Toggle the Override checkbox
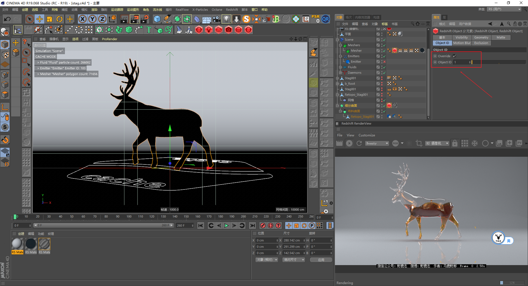This screenshot has height=286, width=528. (x=454, y=56)
